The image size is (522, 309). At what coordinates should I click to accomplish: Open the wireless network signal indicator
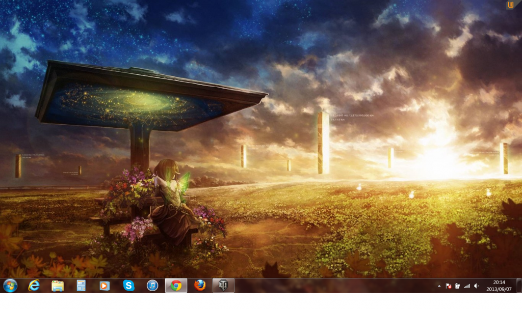[466, 286]
